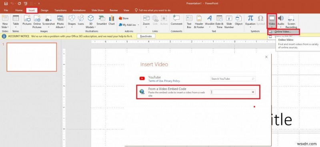This screenshot has width=320, height=147.
Task: Insert Slide Number
Action: (229, 22)
